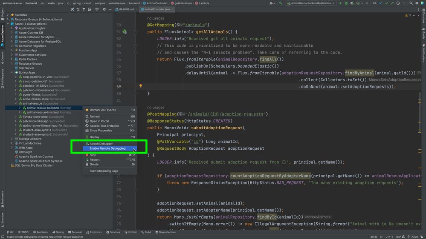Screen dimensions: 426x239
Task: Start debugging with the green bug icon
Action: point(346,3)
